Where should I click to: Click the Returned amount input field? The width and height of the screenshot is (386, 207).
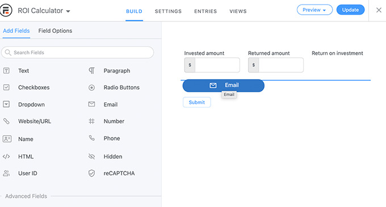coord(276,65)
